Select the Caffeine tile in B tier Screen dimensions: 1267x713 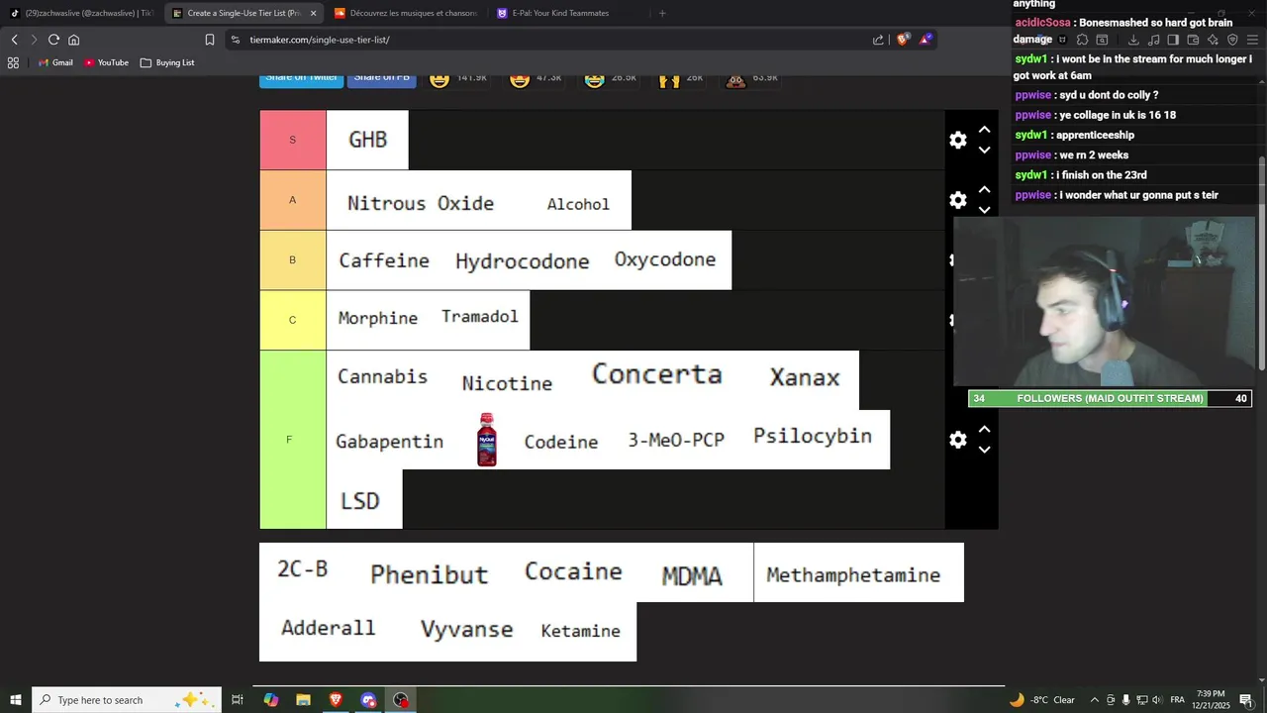pyautogui.click(x=384, y=260)
